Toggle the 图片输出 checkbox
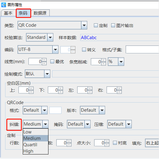This screenshot has width=159, height=159. pos(113,25)
